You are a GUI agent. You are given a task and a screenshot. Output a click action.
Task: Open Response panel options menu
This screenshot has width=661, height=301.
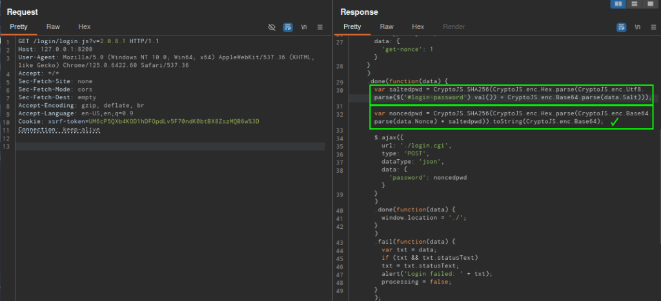click(653, 27)
